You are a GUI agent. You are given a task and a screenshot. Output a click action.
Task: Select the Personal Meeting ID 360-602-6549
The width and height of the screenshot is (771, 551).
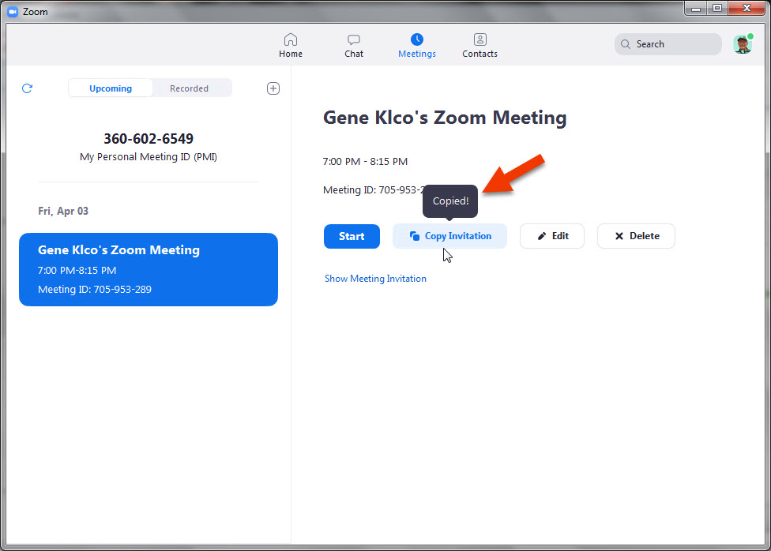click(149, 139)
